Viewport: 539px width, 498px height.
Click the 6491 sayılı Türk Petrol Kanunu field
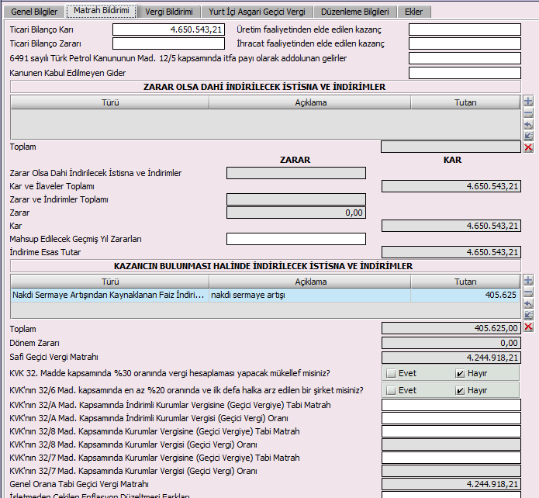pyautogui.click(x=465, y=58)
